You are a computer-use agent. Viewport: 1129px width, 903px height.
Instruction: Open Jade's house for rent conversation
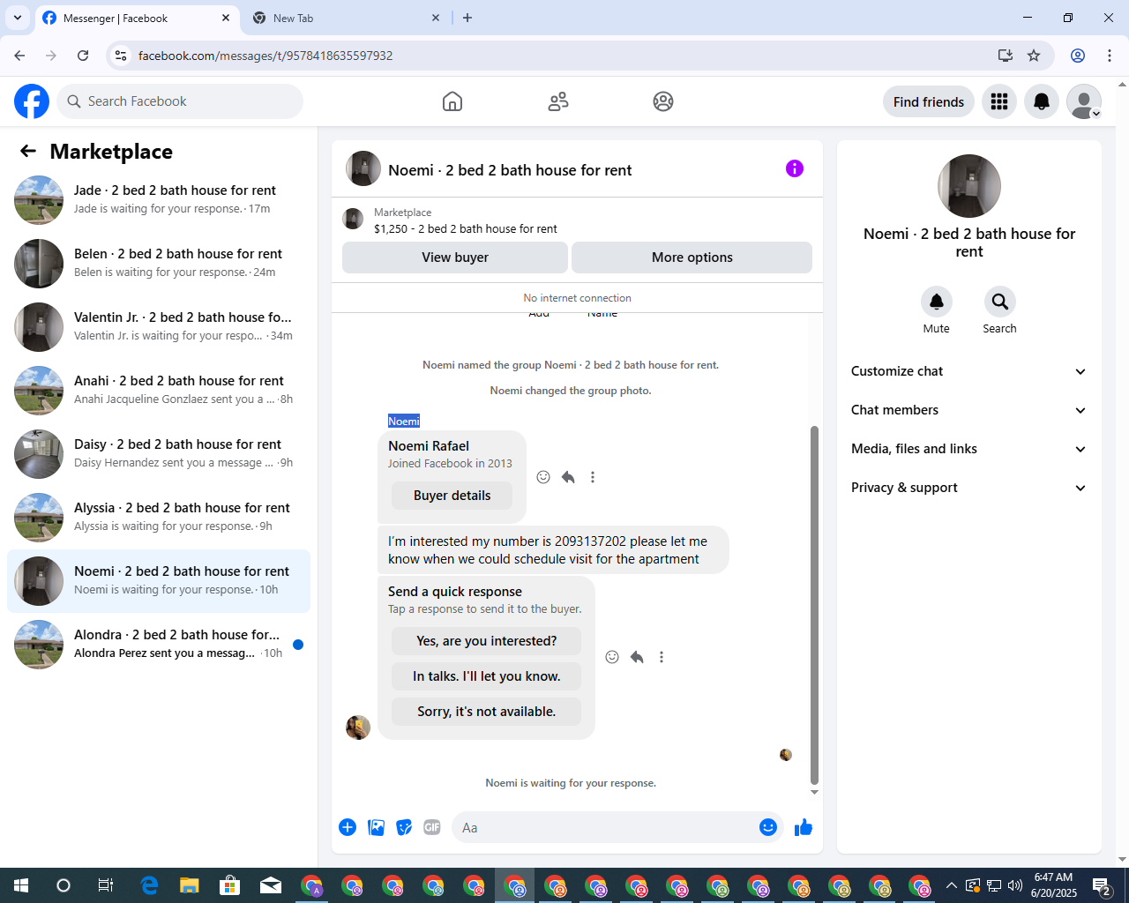tap(159, 199)
